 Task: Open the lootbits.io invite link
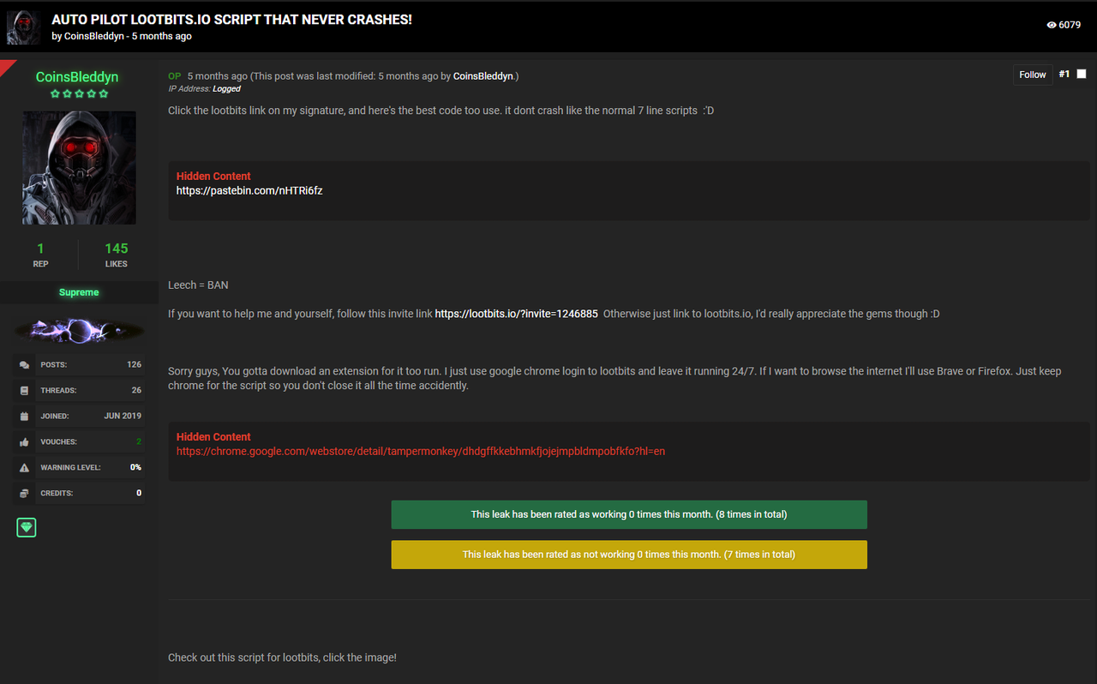coord(516,314)
